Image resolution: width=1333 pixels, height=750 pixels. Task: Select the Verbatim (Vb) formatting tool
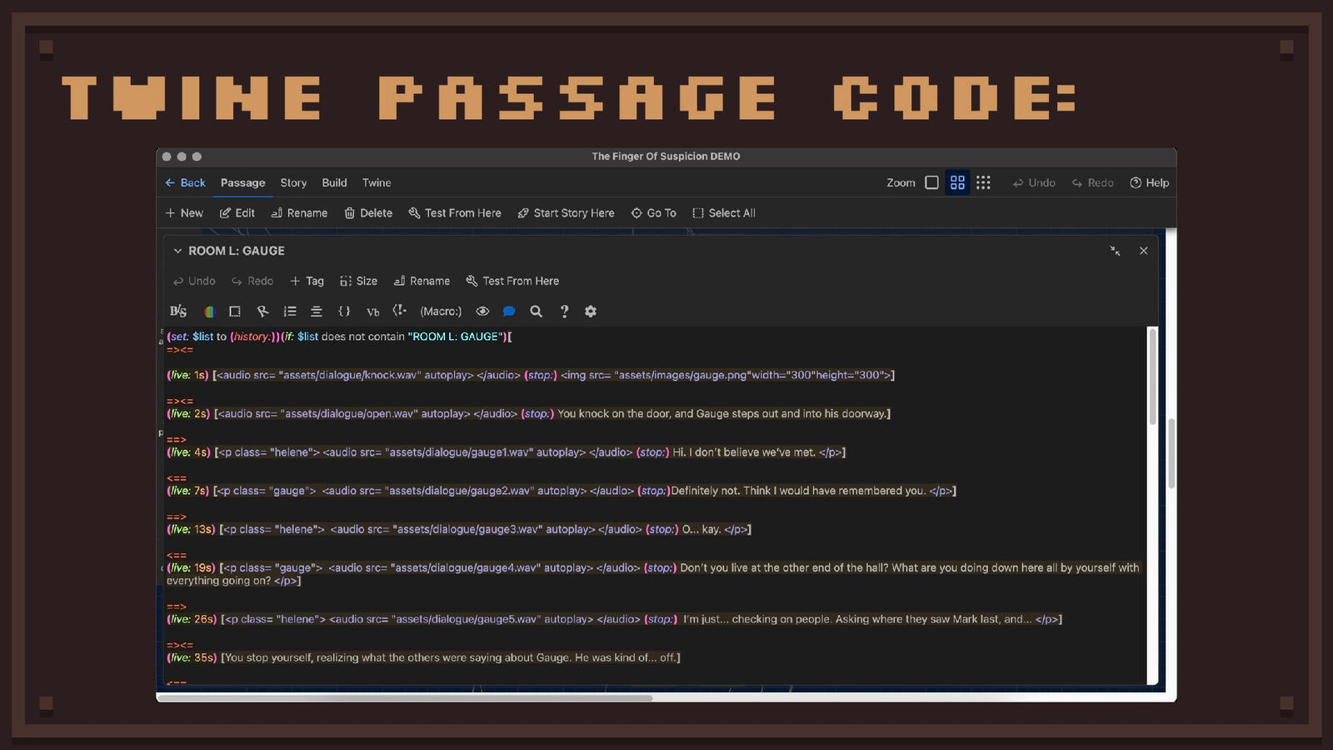tap(372, 311)
